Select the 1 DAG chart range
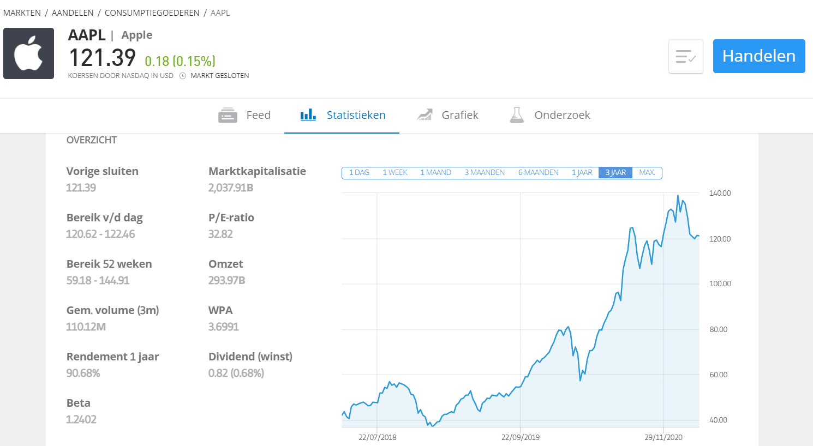 coord(359,173)
